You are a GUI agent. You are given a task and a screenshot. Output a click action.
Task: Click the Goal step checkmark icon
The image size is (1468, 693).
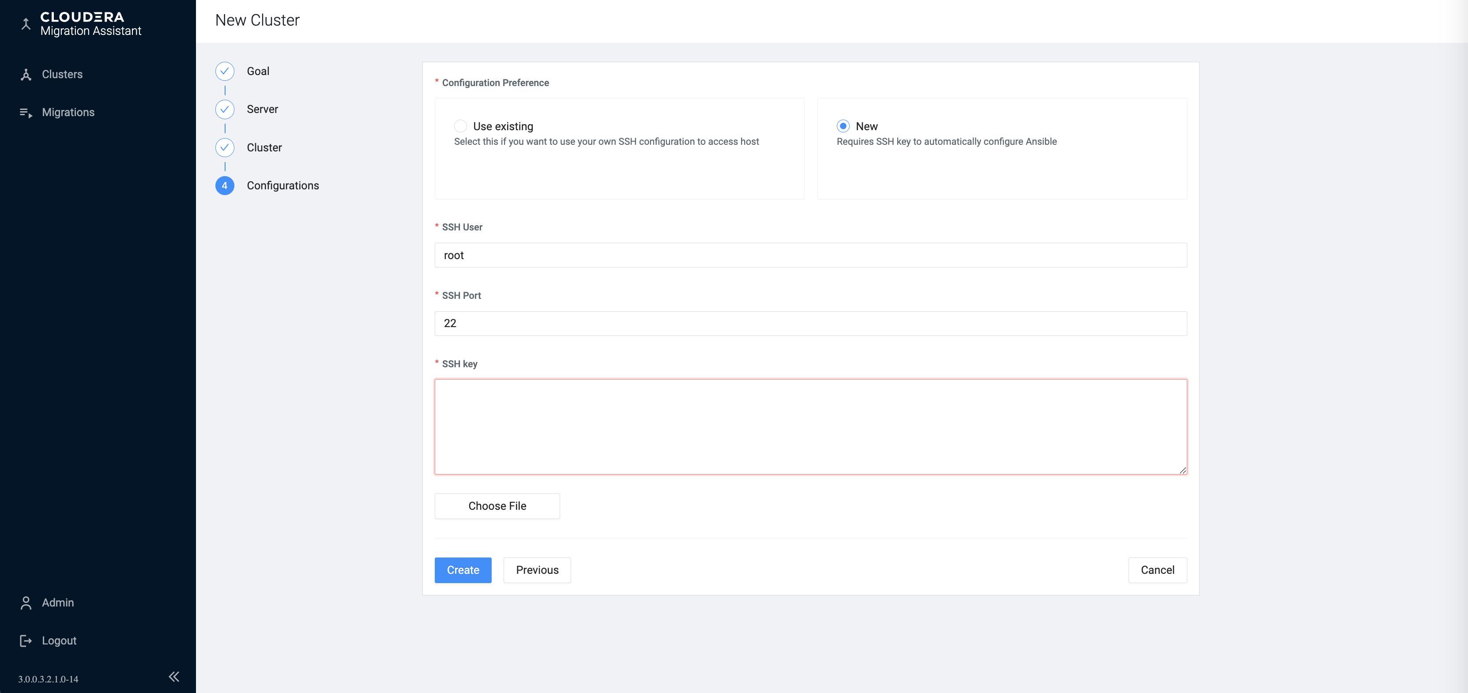[x=225, y=71]
